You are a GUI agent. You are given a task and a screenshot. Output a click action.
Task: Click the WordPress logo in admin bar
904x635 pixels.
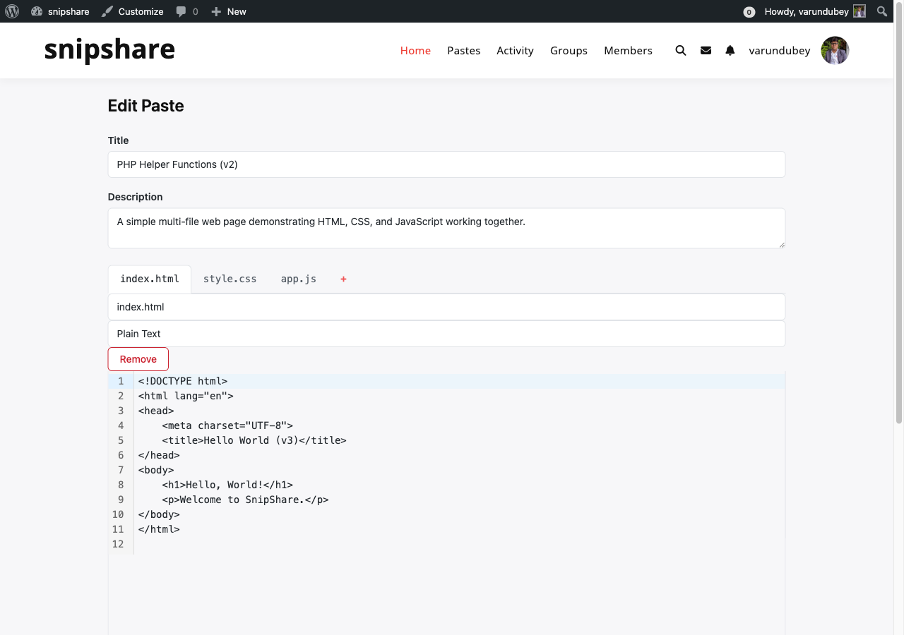click(x=11, y=11)
